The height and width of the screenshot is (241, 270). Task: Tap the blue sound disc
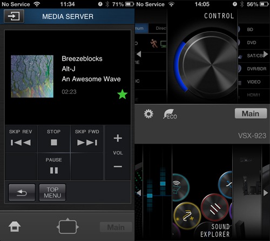225,185
